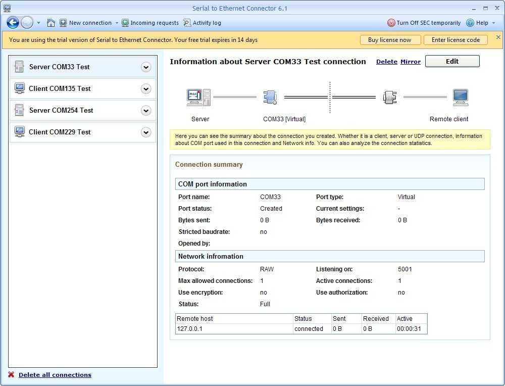Click the Client COM229 Test monitor icon
Viewport: 505px width, 386px height.
tap(19, 132)
